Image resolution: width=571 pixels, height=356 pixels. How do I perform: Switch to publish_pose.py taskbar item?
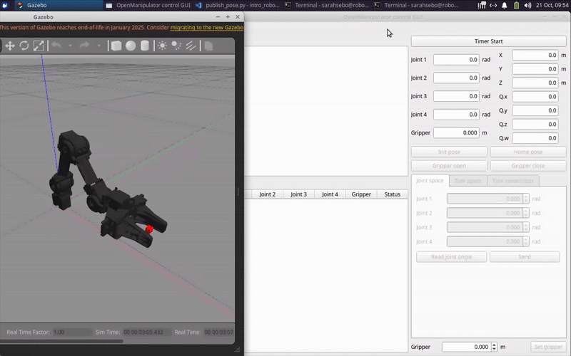point(238,5)
